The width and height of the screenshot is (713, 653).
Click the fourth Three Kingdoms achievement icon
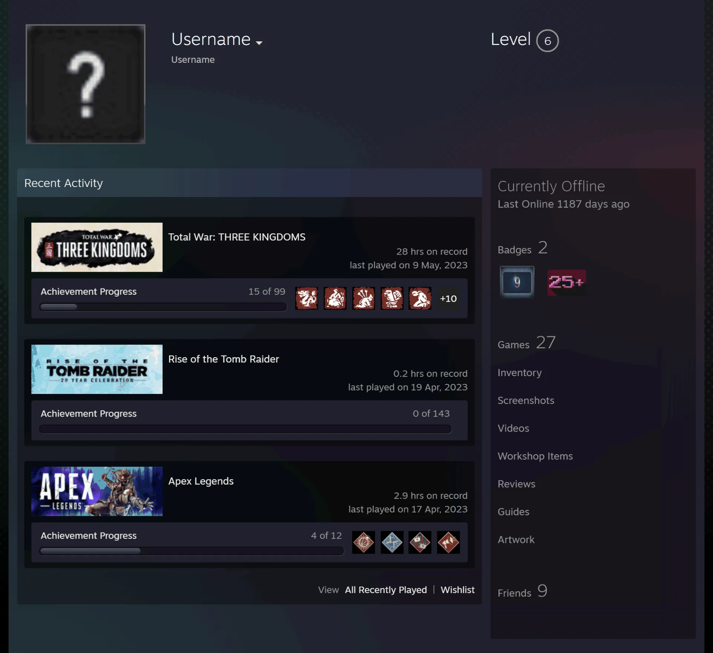[x=392, y=298]
